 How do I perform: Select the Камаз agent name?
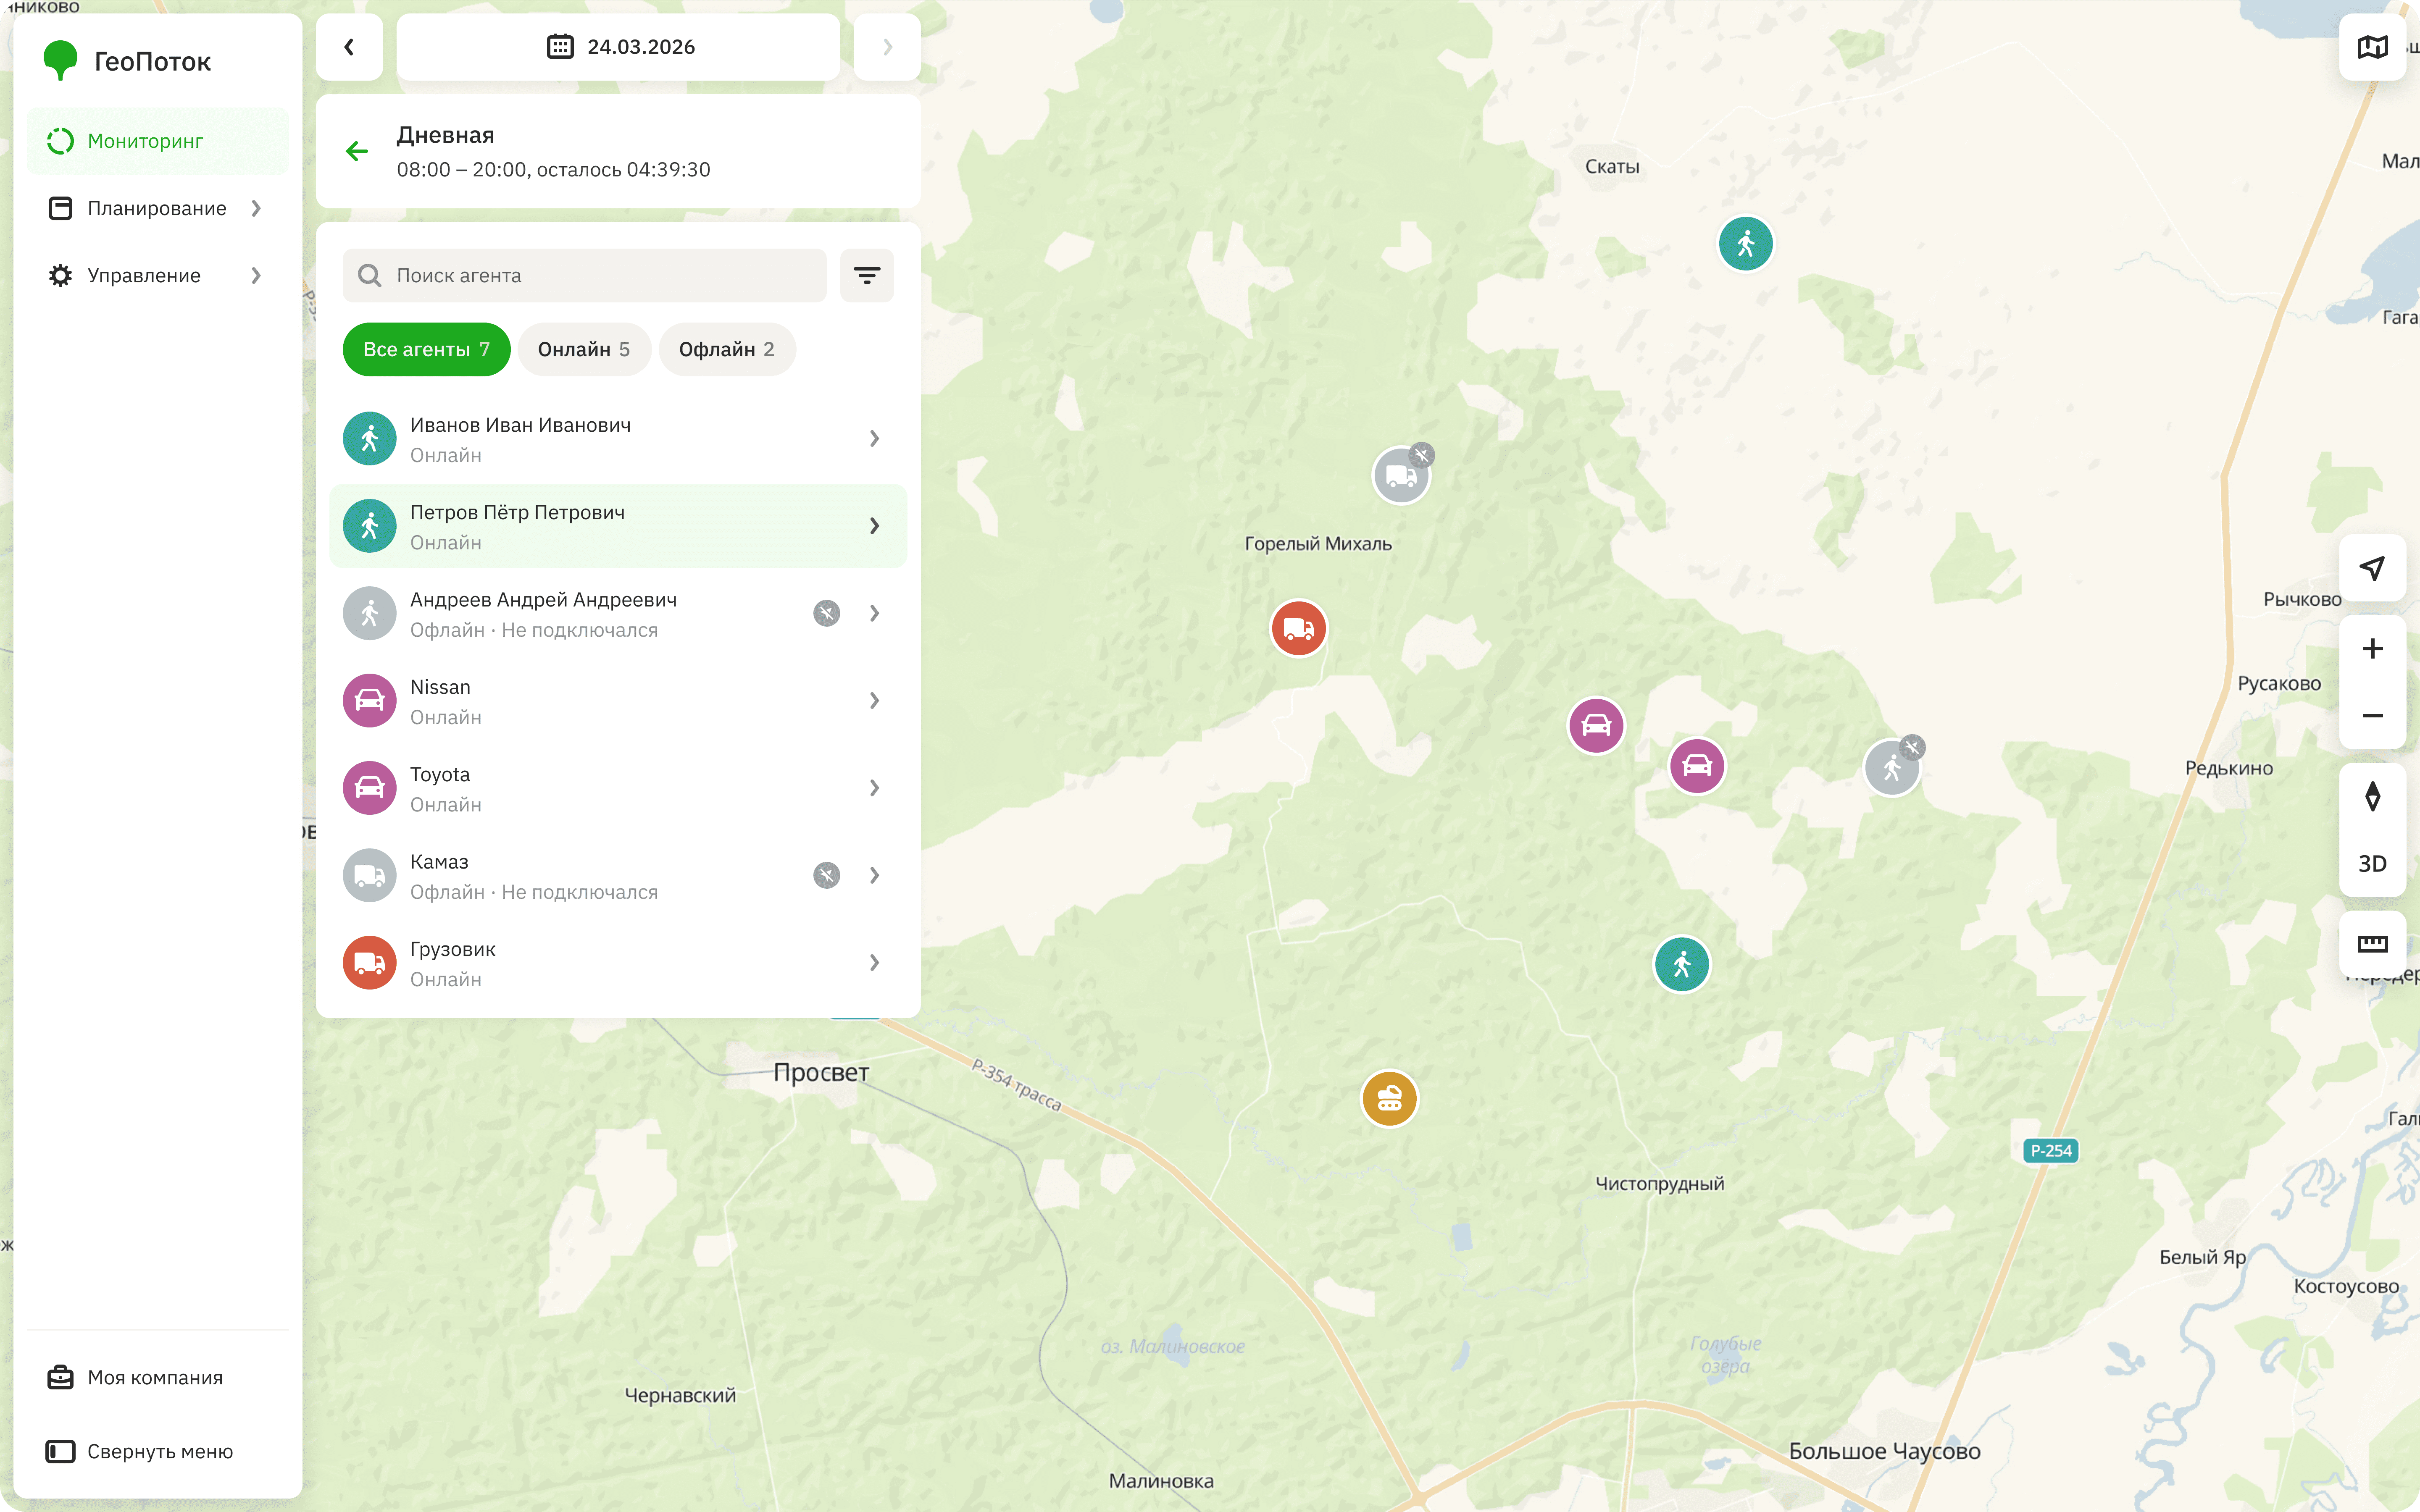(439, 862)
